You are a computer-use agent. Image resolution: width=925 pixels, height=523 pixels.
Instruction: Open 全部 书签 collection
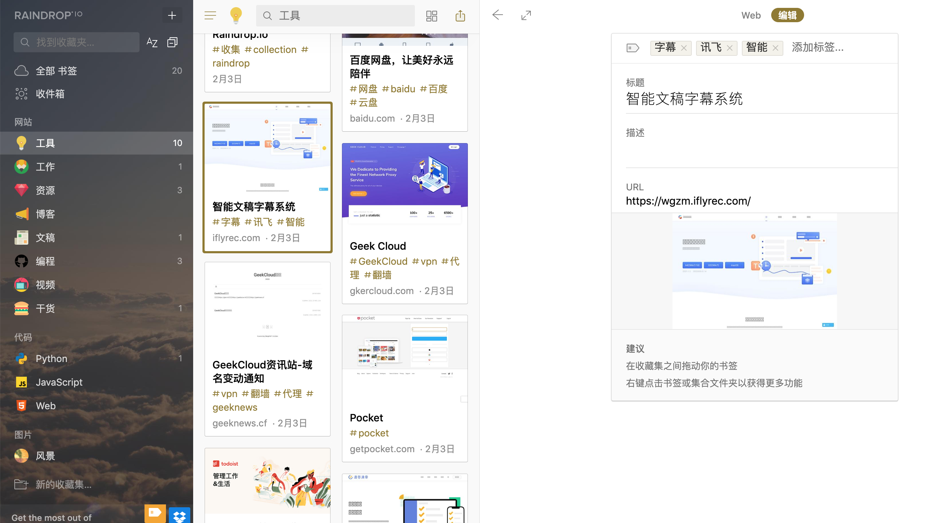[97, 71]
